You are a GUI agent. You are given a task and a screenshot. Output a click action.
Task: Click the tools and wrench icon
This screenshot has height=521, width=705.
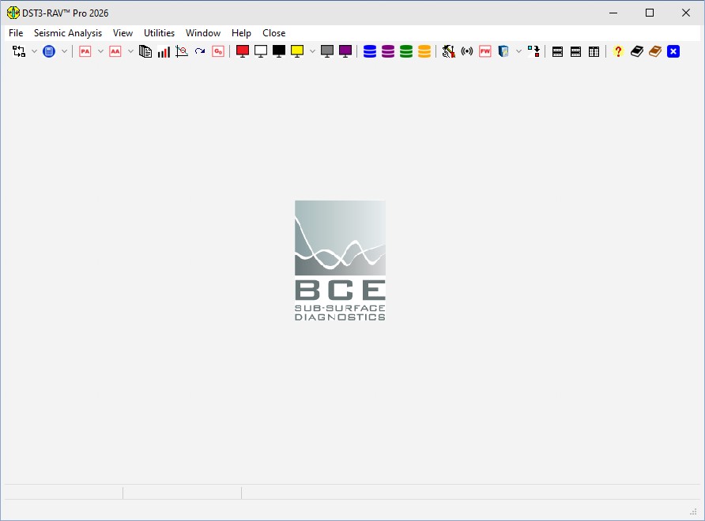(x=448, y=51)
